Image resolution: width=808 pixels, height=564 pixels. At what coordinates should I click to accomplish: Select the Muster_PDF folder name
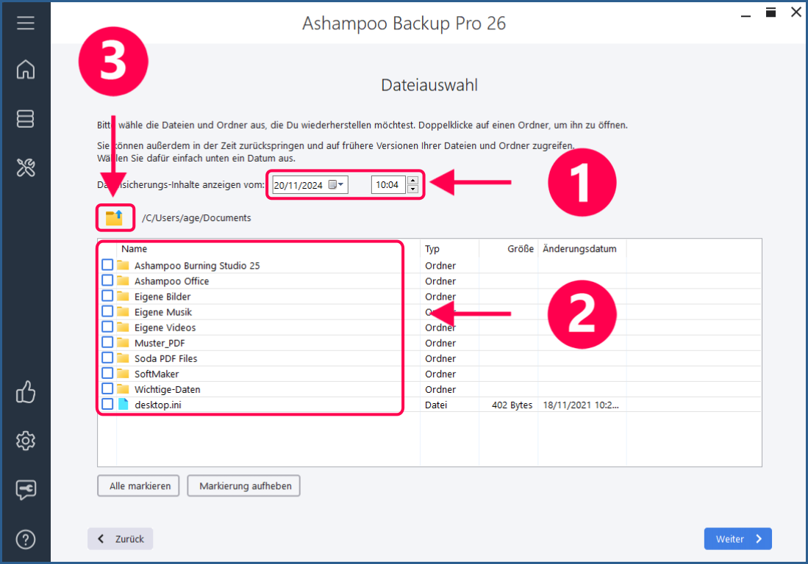[160, 343]
